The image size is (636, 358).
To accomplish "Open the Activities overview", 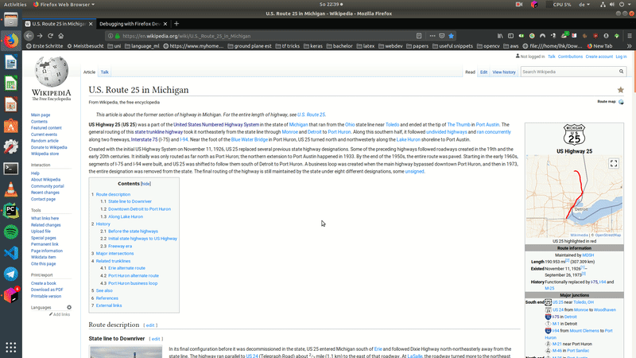I will coord(15,5).
